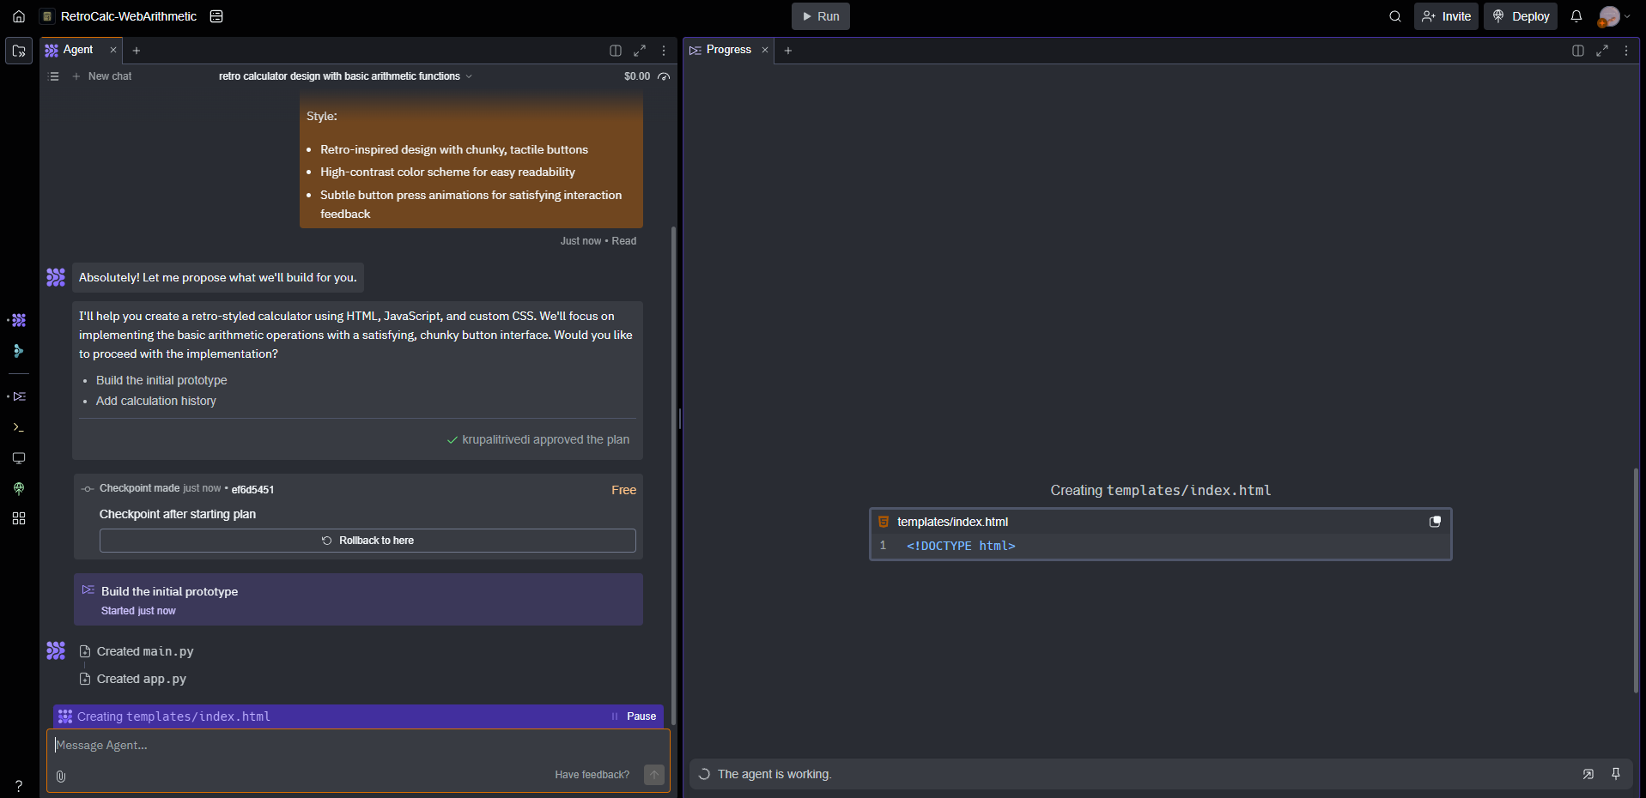
Task: Open the files explorer icon in the left sidebar
Action: coord(19,51)
